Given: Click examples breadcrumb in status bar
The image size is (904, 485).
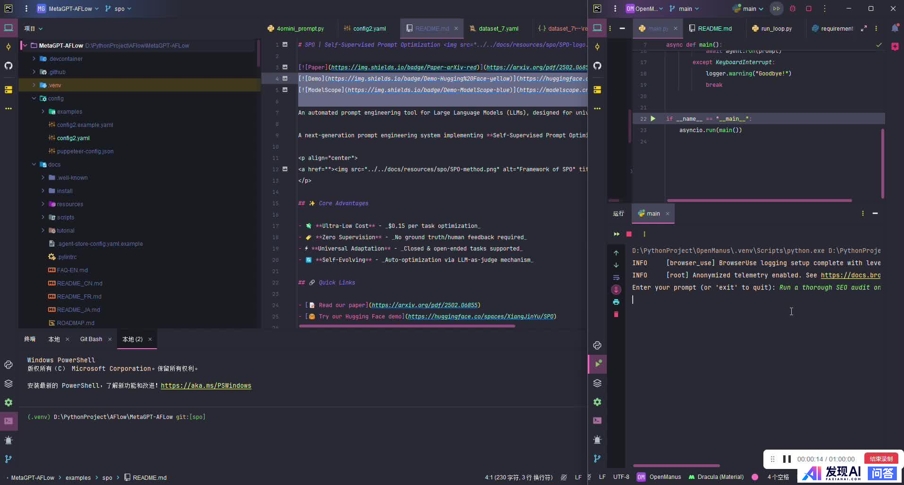Looking at the screenshot, I should pos(78,477).
